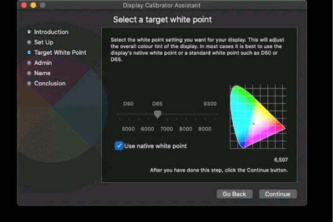
Task: Click the red close window button
Action: pyautogui.click(x=24, y=5)
